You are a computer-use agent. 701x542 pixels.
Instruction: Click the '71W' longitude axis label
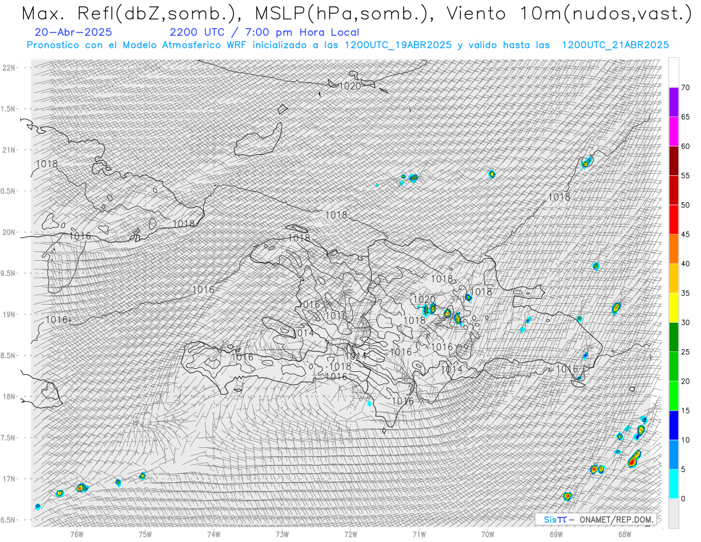(x=419, y=534)
